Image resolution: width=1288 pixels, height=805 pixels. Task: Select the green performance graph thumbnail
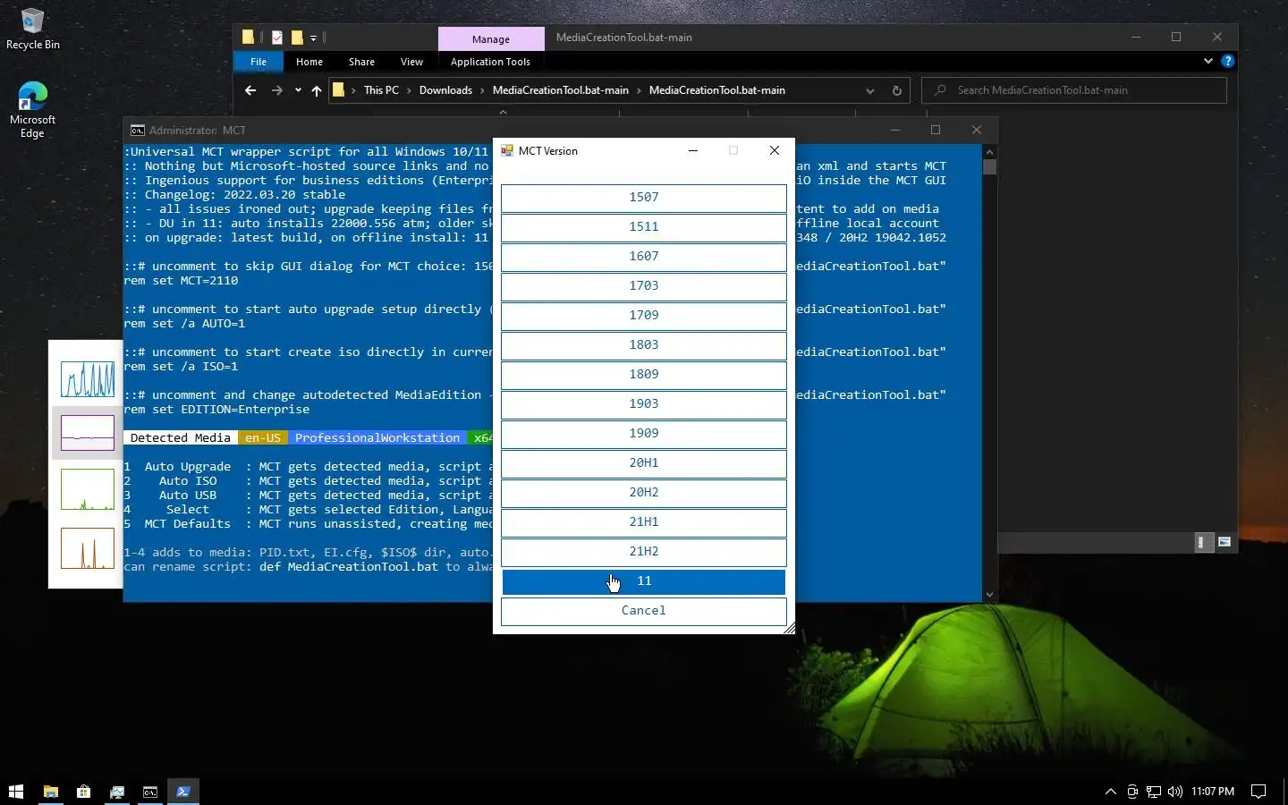pyautogui.click(x=88, y=490)
